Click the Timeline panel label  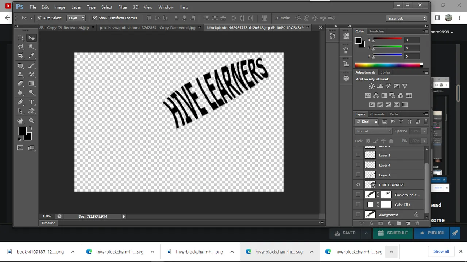tap(48, 223)
